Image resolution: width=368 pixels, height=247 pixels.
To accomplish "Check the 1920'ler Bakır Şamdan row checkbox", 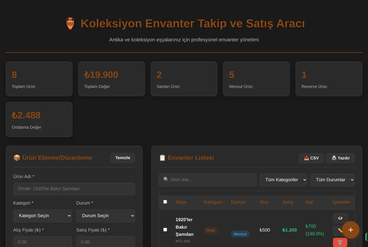I will (165, 230).
